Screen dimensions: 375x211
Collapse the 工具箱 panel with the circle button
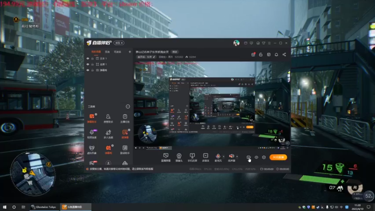(x=127, y=106)
